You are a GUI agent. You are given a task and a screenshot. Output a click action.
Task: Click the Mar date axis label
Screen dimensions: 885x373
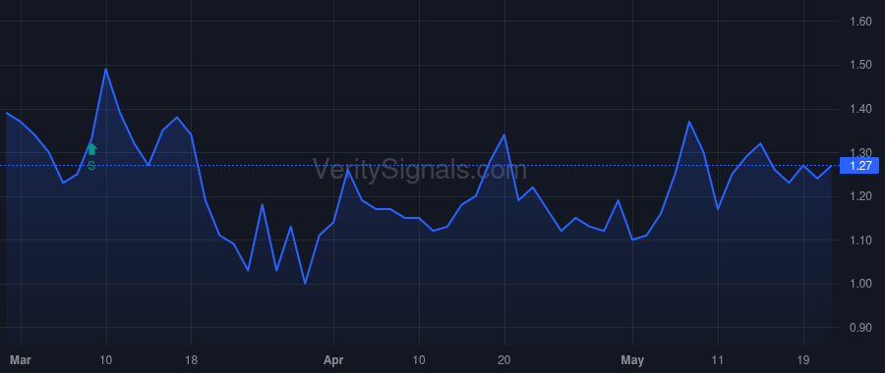(21, 359)
